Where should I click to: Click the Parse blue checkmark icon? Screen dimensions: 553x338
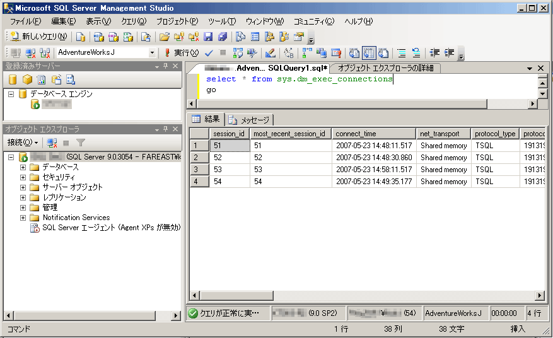(209, 53)
